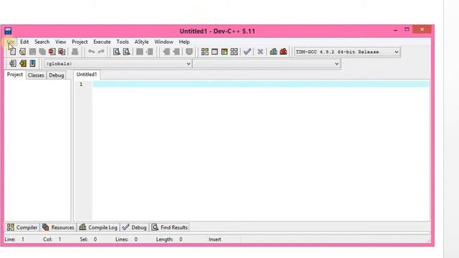Click the Close file toolbar icon

[52, 52]
